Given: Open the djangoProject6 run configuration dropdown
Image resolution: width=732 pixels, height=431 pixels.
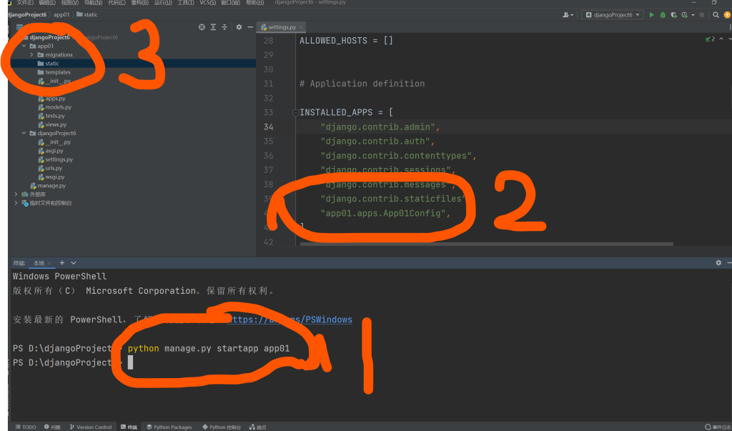Looking at the screenshot, I should point(613,14).
